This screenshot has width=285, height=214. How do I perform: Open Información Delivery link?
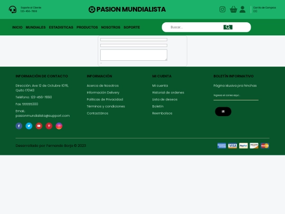[x=103, y=92]
